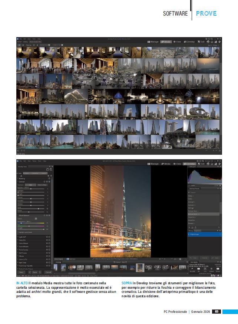Image resolution: width=238 pixels, height=324 pixels.
Task: Toggle the Effects enable circle
Action: tap(49, 256)
